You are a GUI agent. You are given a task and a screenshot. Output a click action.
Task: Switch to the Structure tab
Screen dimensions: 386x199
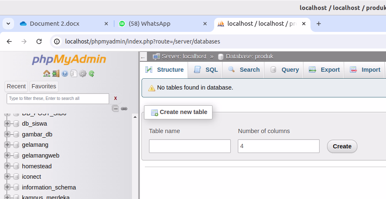click(x=164, y=70)
